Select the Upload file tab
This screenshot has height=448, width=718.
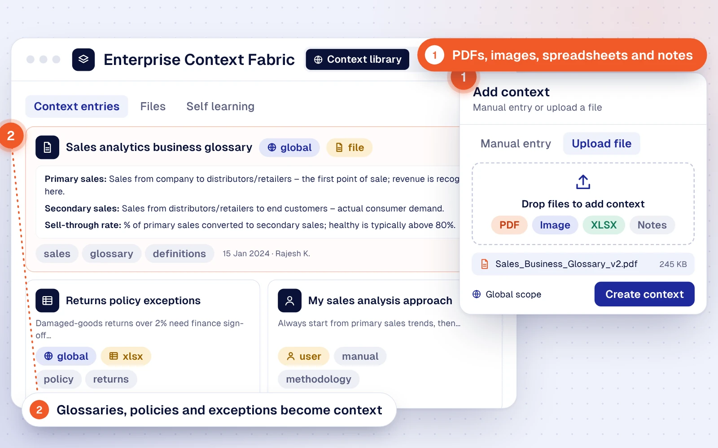[x=602, y=144]
